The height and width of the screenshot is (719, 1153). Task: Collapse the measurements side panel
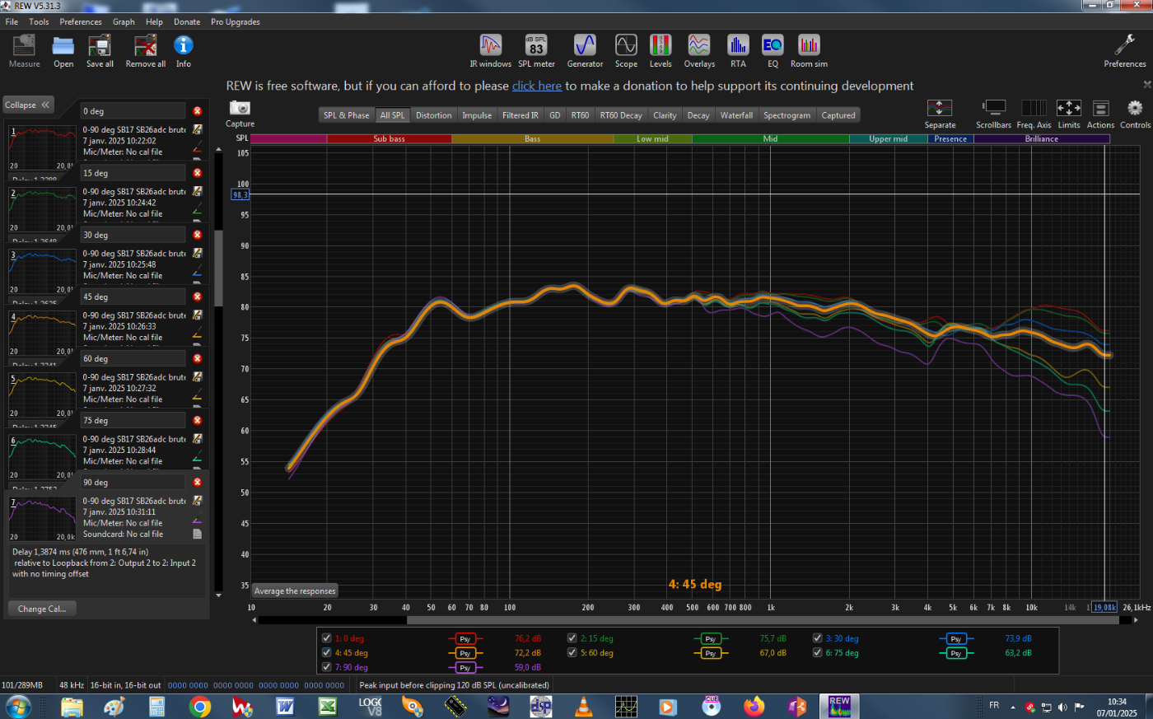point(28,105)
